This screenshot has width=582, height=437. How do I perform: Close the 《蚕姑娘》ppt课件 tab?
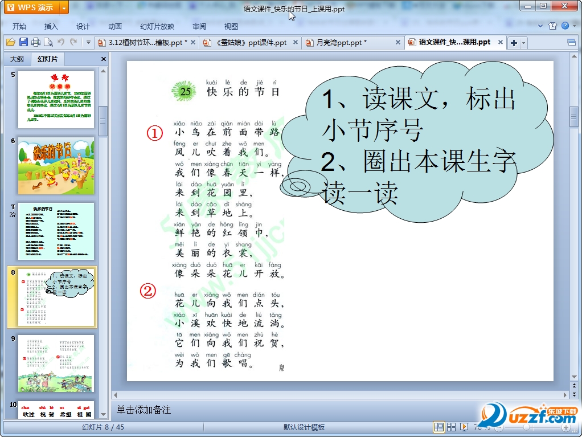pos(296,42)
